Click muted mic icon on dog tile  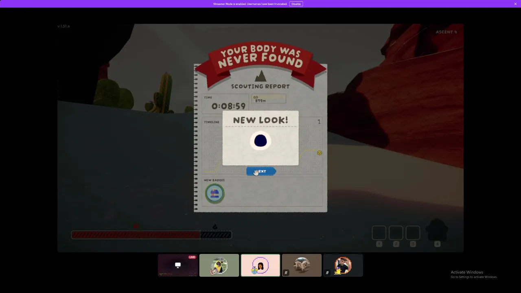coord(286,273)
